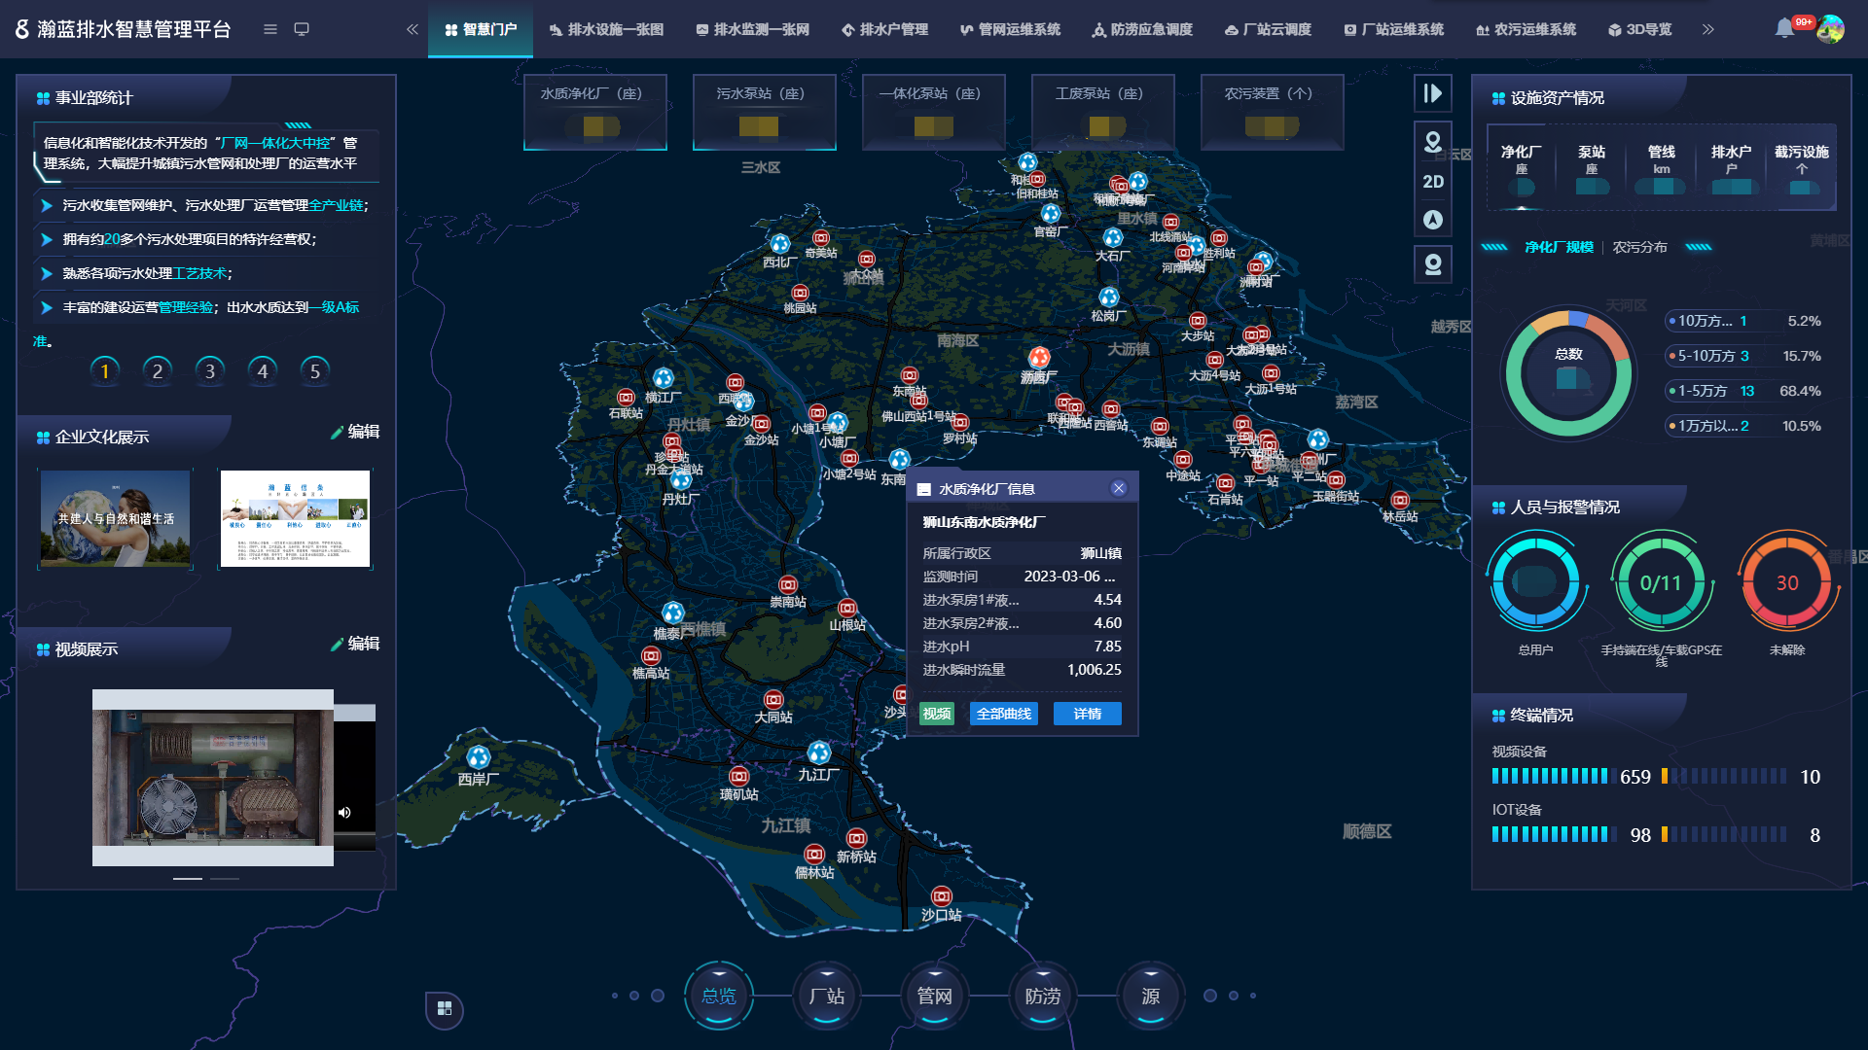1868x1050 pixels.
Task: Collapse the right panel with play-bar icon
Action: 1432,93
